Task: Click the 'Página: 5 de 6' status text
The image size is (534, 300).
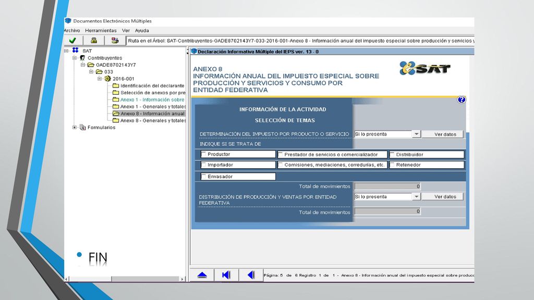Action: coord(281,275)
